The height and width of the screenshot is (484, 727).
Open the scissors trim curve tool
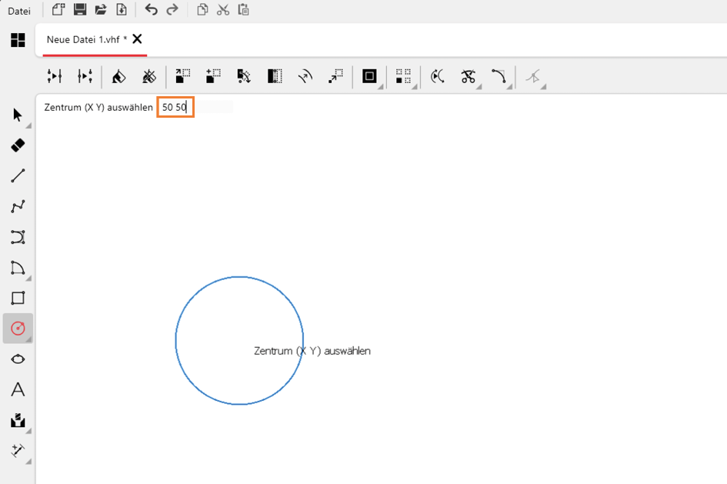click(x=469, y=76)
